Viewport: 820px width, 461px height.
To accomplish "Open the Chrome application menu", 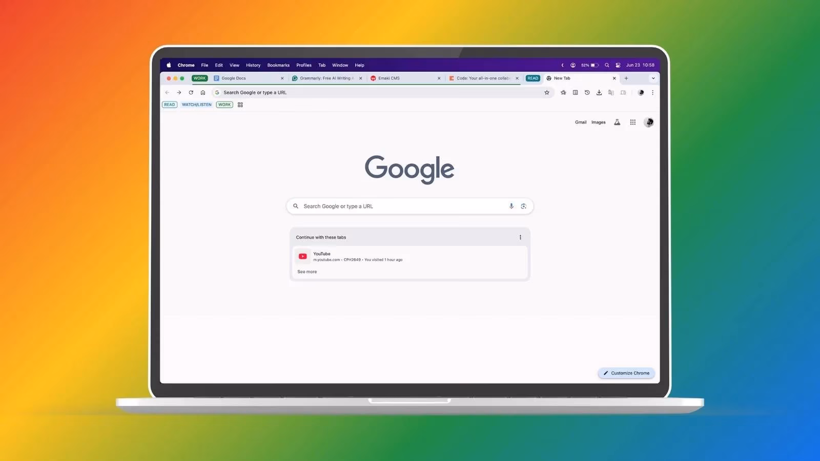I will 186,65.
